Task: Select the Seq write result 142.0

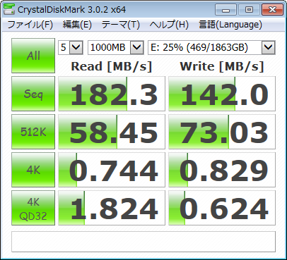Action: pyautogui.click(x=222, y=94)
